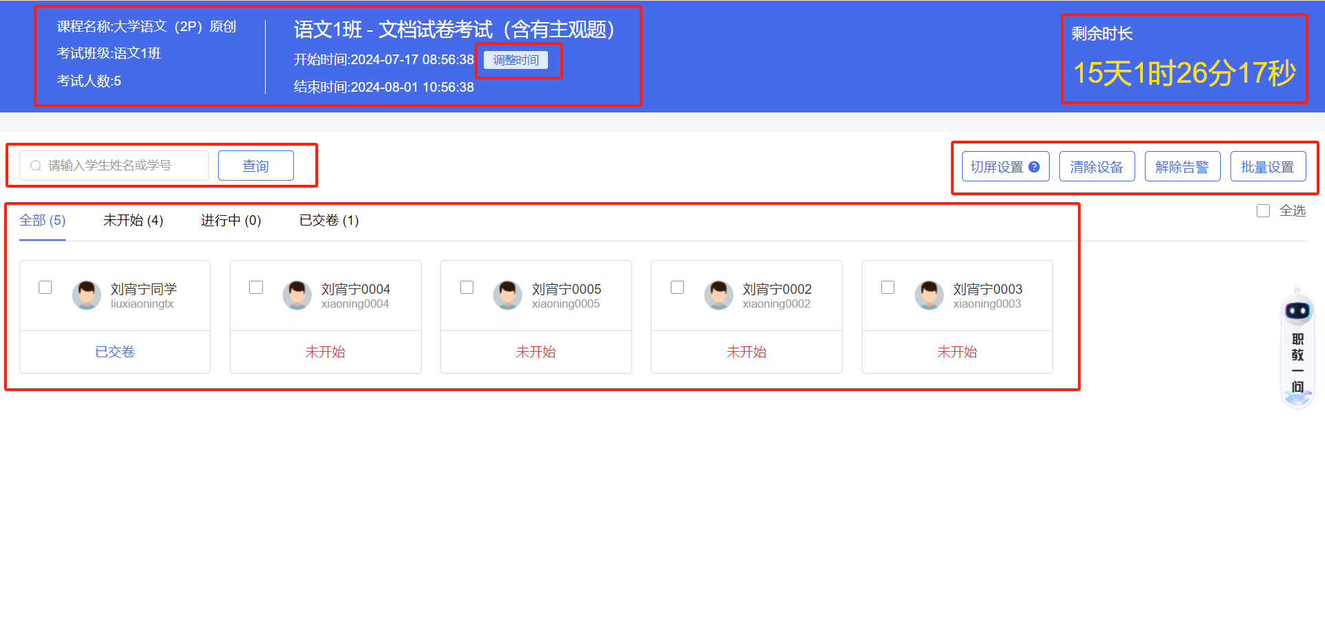
Task: Check the checkbox for 刘宵宁同学
Action: 46,287
